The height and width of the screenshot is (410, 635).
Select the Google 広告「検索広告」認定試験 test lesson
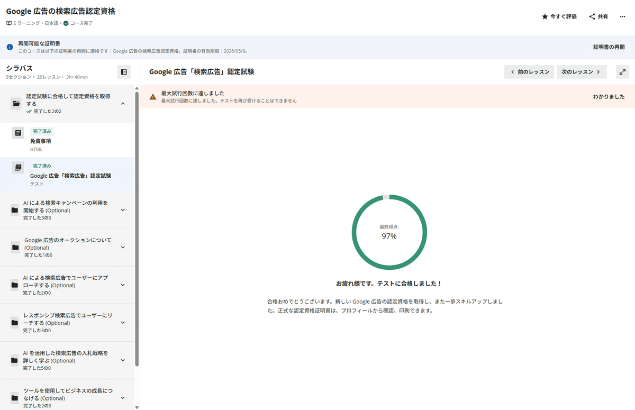(x=67, y=175)
